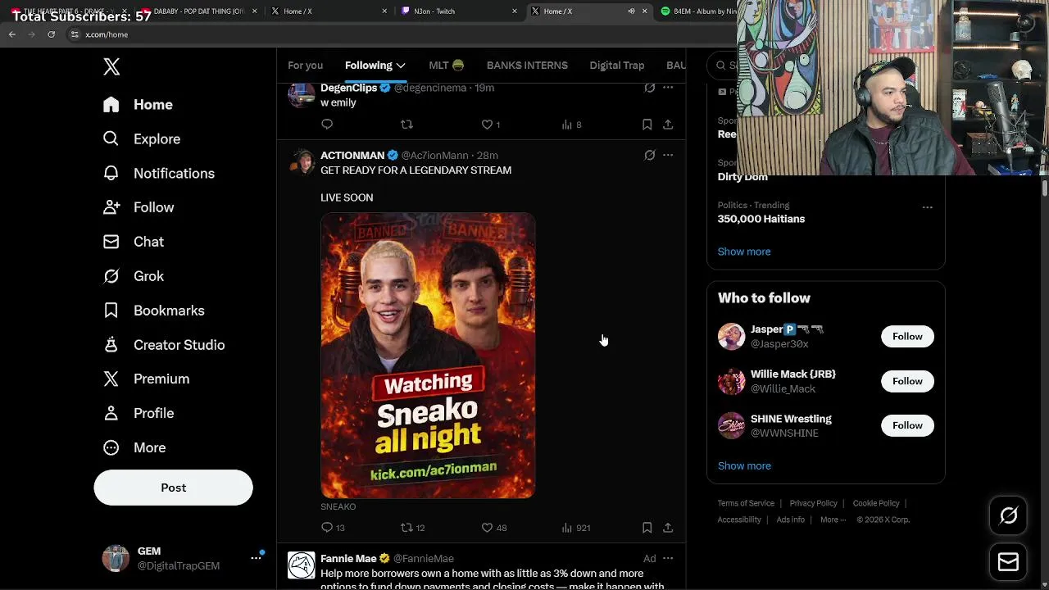
Task: Share the ACTIONMAN post
Action: click(x=668, y=528)
